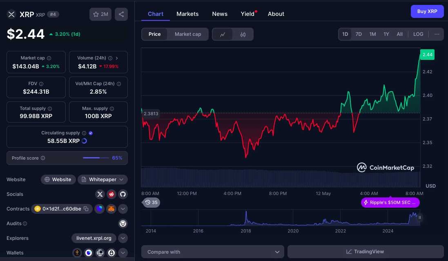Screen dimensions: 448x261
Task: Open chart more options (three dots)
Action: (437, 34)
